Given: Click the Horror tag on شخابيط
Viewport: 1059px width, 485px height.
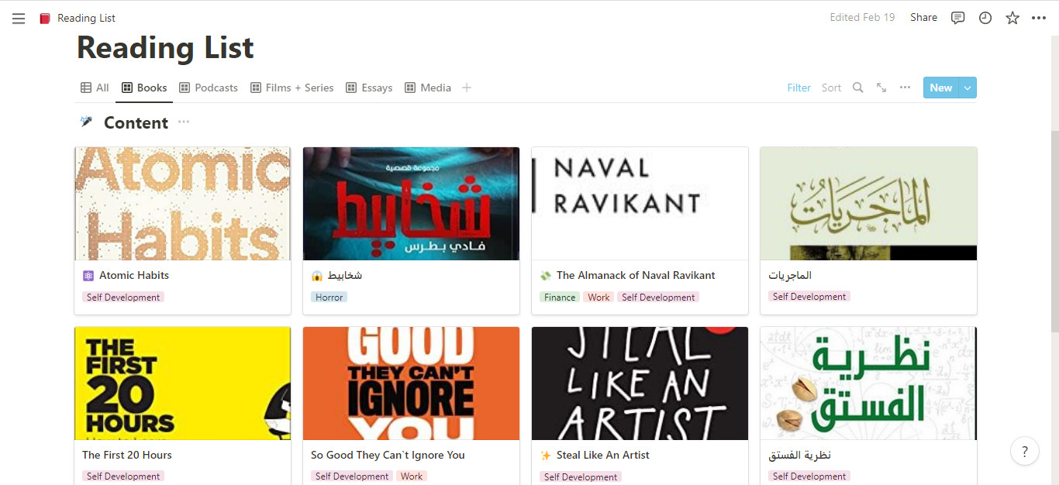Looking at the screenshot, I should tap(329, 297).
